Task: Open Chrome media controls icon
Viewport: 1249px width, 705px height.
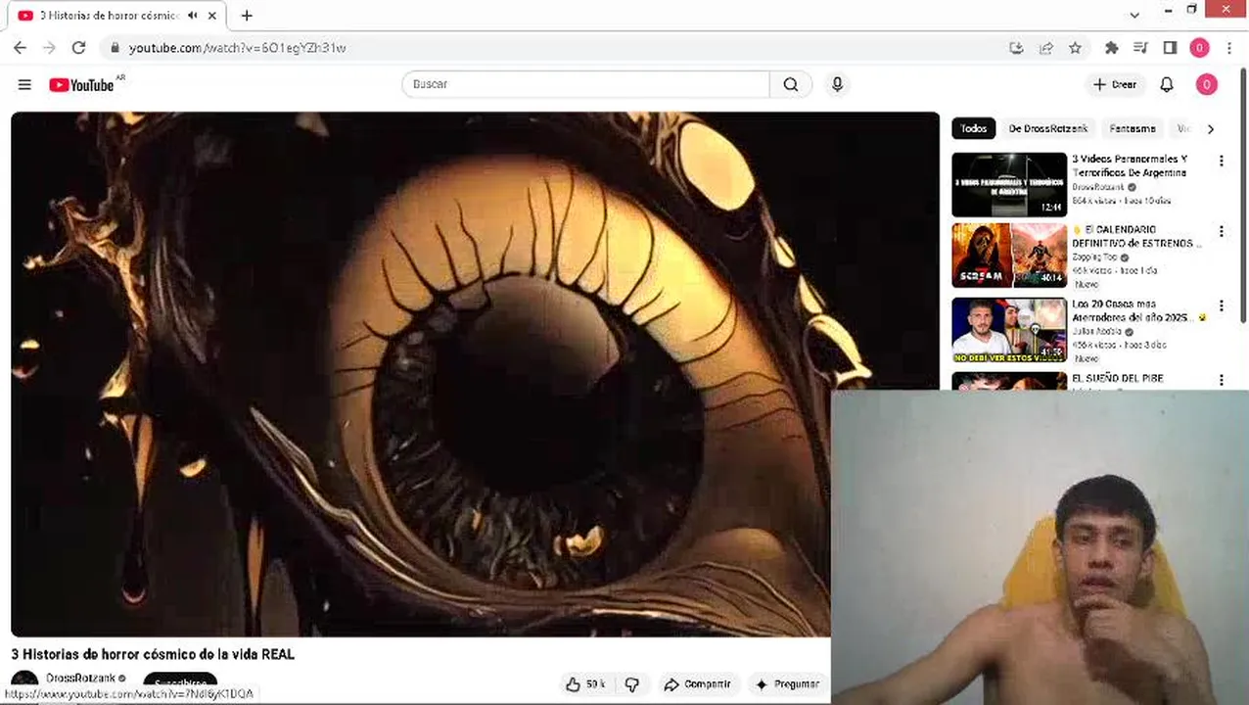Action: [1140, 47]
